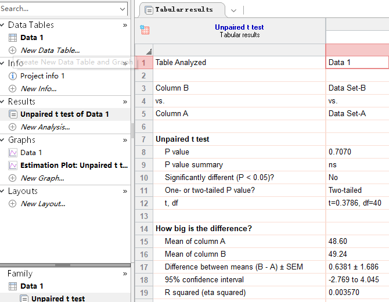Open Unpaired t test of Data 1 results

click(64, 114)
